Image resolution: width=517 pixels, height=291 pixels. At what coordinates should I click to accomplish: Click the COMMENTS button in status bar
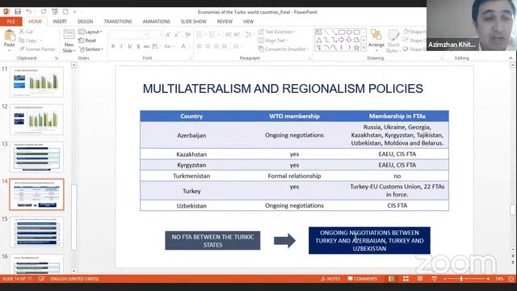click(x=363, y=279)
